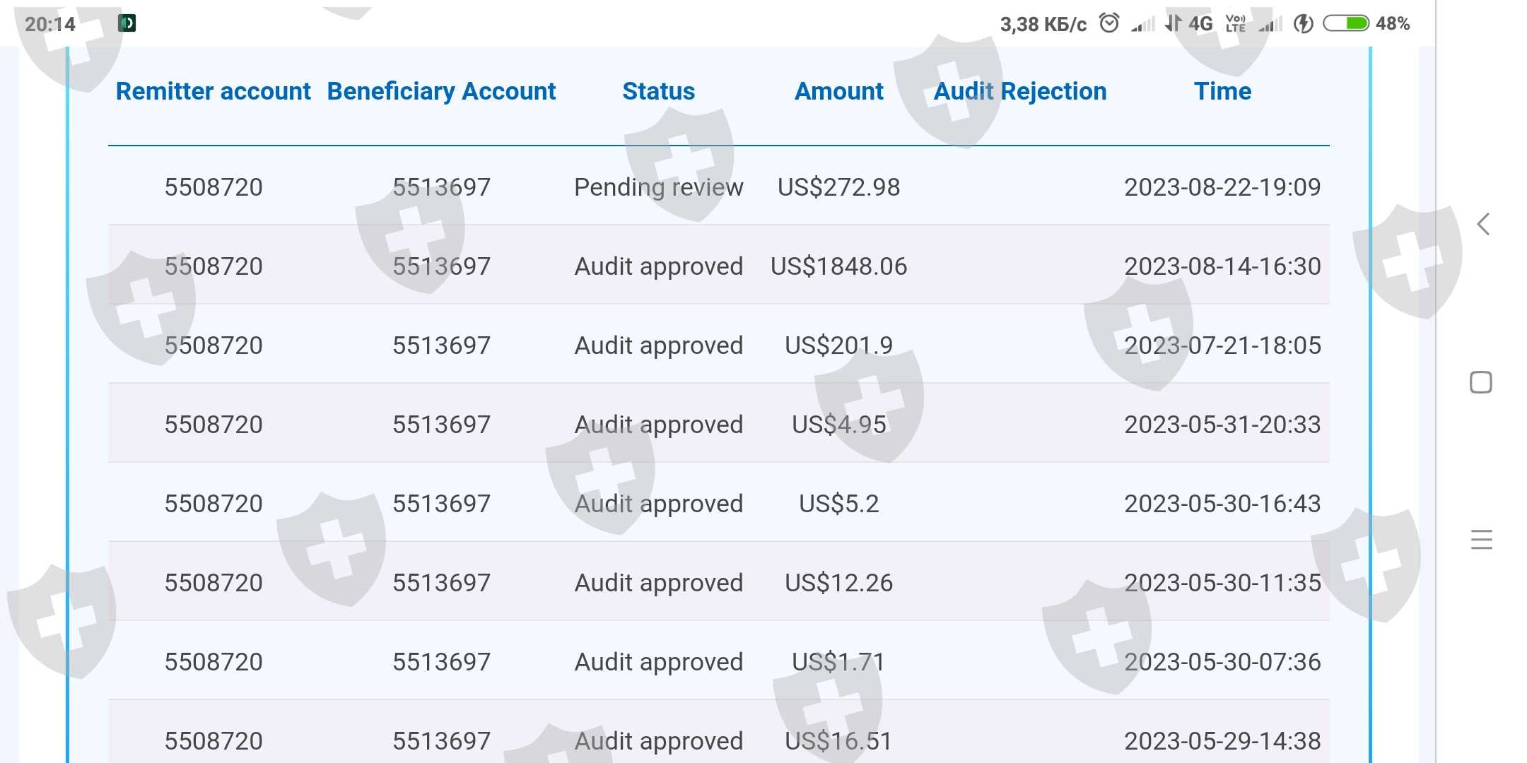Tap the battery indicator icon

click(1345, 24)
